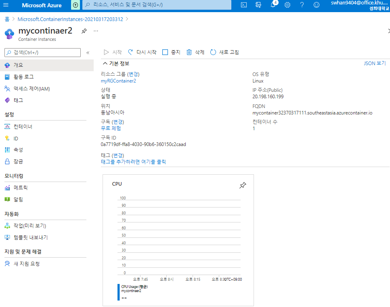Open portal settings gear

[287, 5]
